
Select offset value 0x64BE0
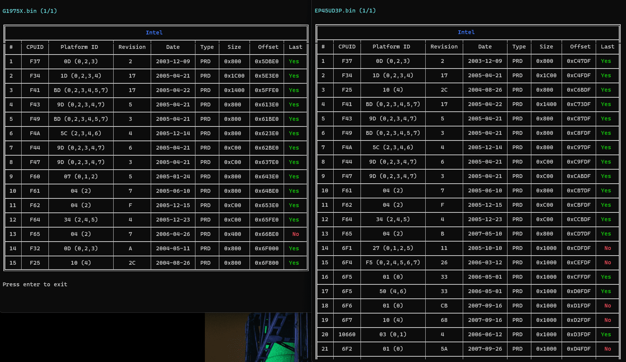point(267,191)
